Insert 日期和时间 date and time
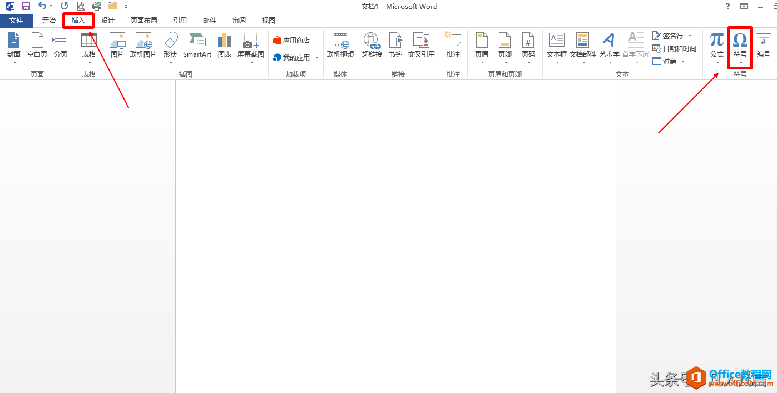This screenshot has width=777, height=393. (674, 49)
